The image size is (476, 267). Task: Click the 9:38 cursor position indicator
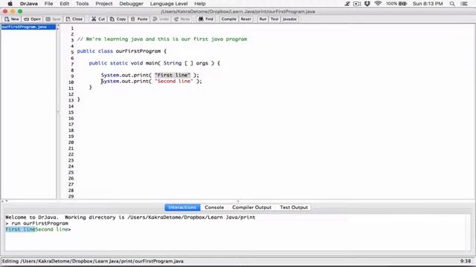click(x=466, y=261)
